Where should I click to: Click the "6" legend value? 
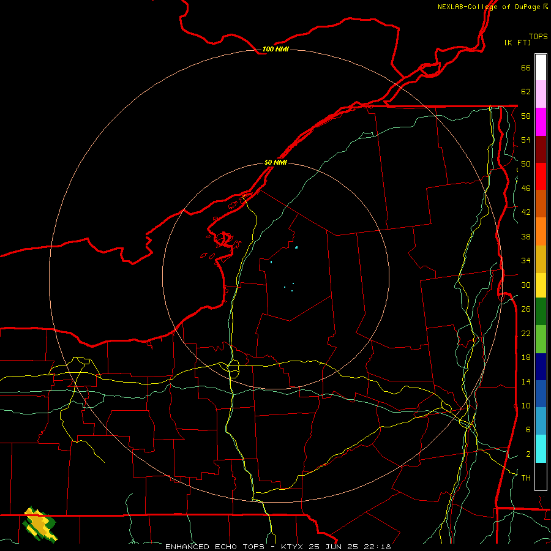click(x=528, y=430)
